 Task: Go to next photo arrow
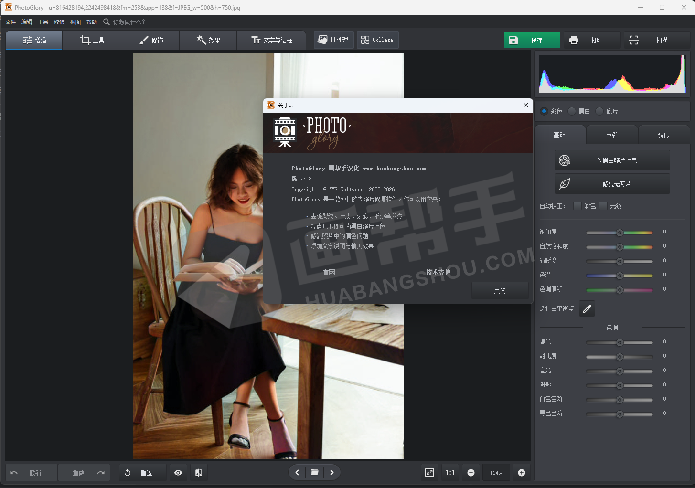[x=332, y=472]
